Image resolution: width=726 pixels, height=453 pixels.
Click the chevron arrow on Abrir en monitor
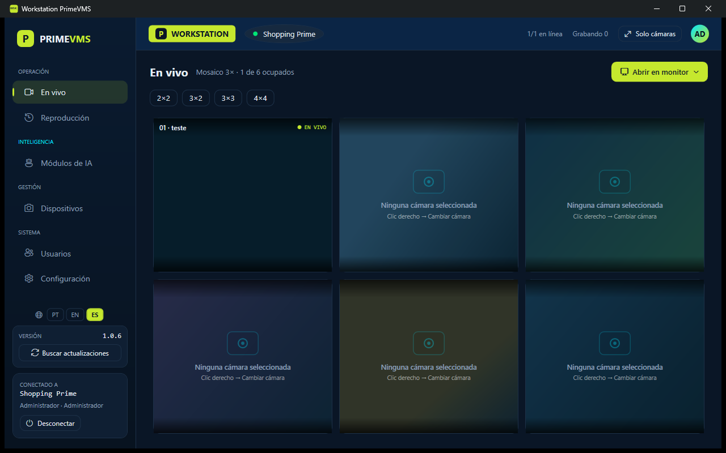[x=697, y=72]
